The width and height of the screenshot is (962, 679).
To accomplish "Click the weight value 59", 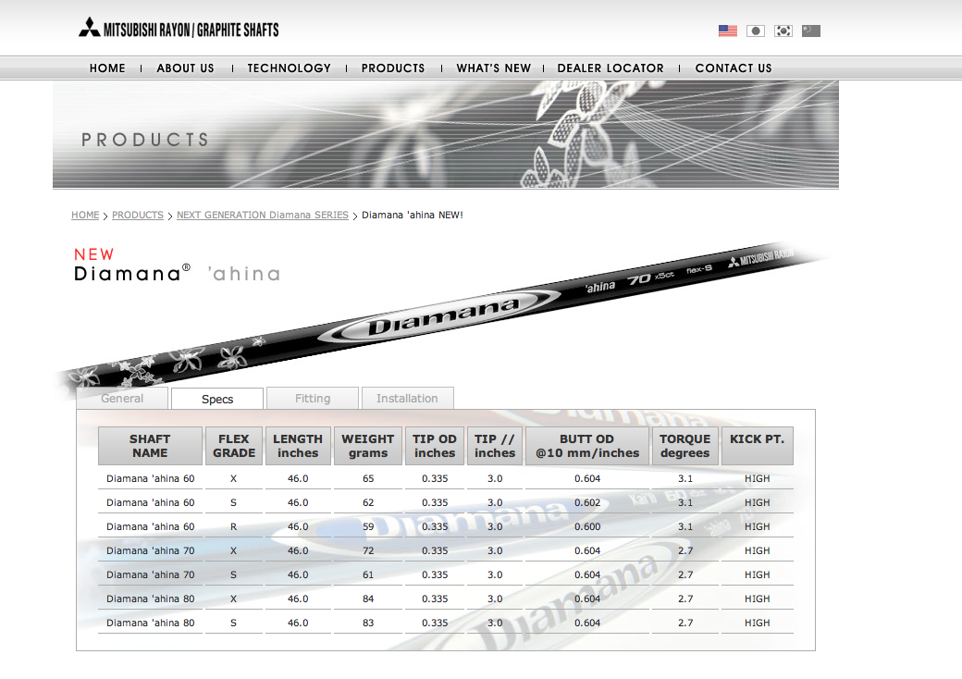I will pyautogui.click(x=368, y=526).
